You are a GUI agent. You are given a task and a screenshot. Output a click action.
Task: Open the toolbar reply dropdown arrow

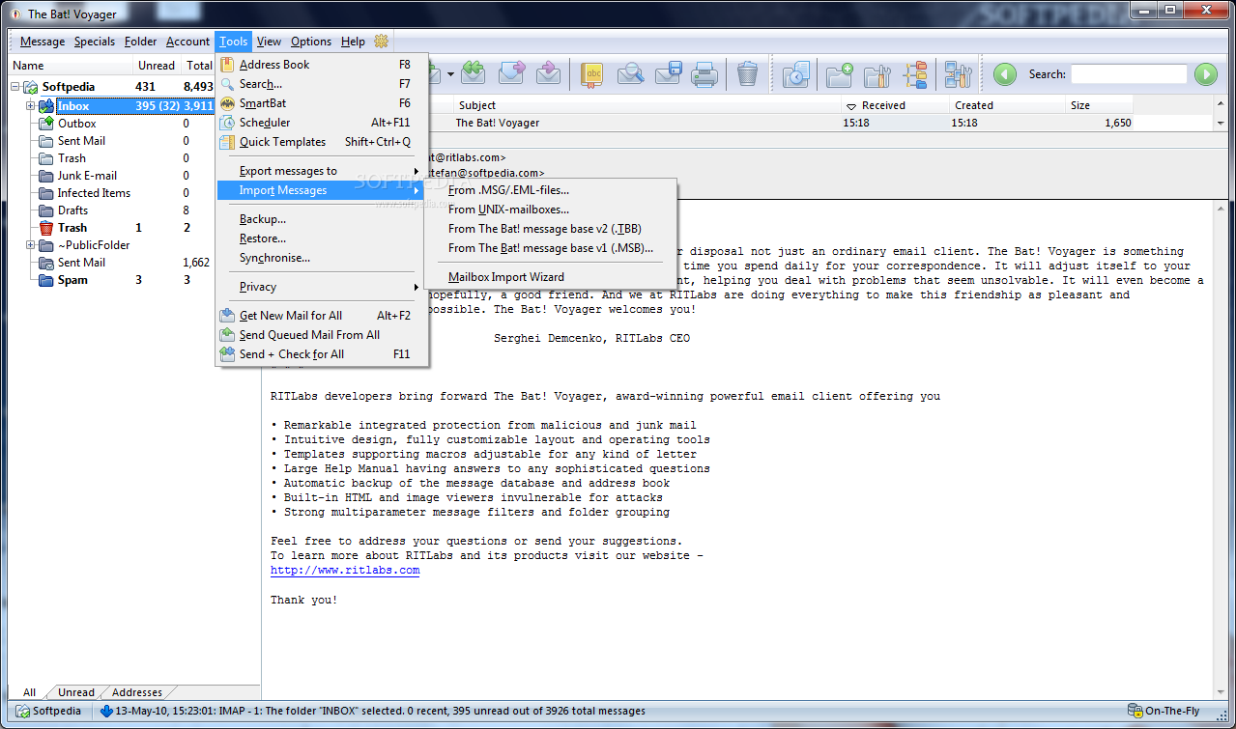pos(449,74)
